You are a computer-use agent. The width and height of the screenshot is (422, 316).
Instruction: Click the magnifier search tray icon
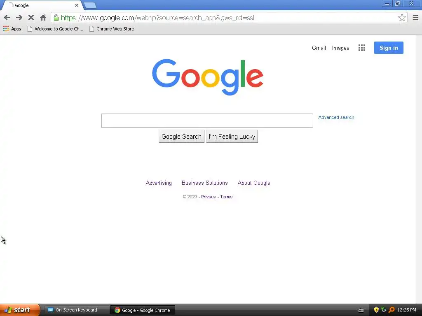tap(392, 310)
